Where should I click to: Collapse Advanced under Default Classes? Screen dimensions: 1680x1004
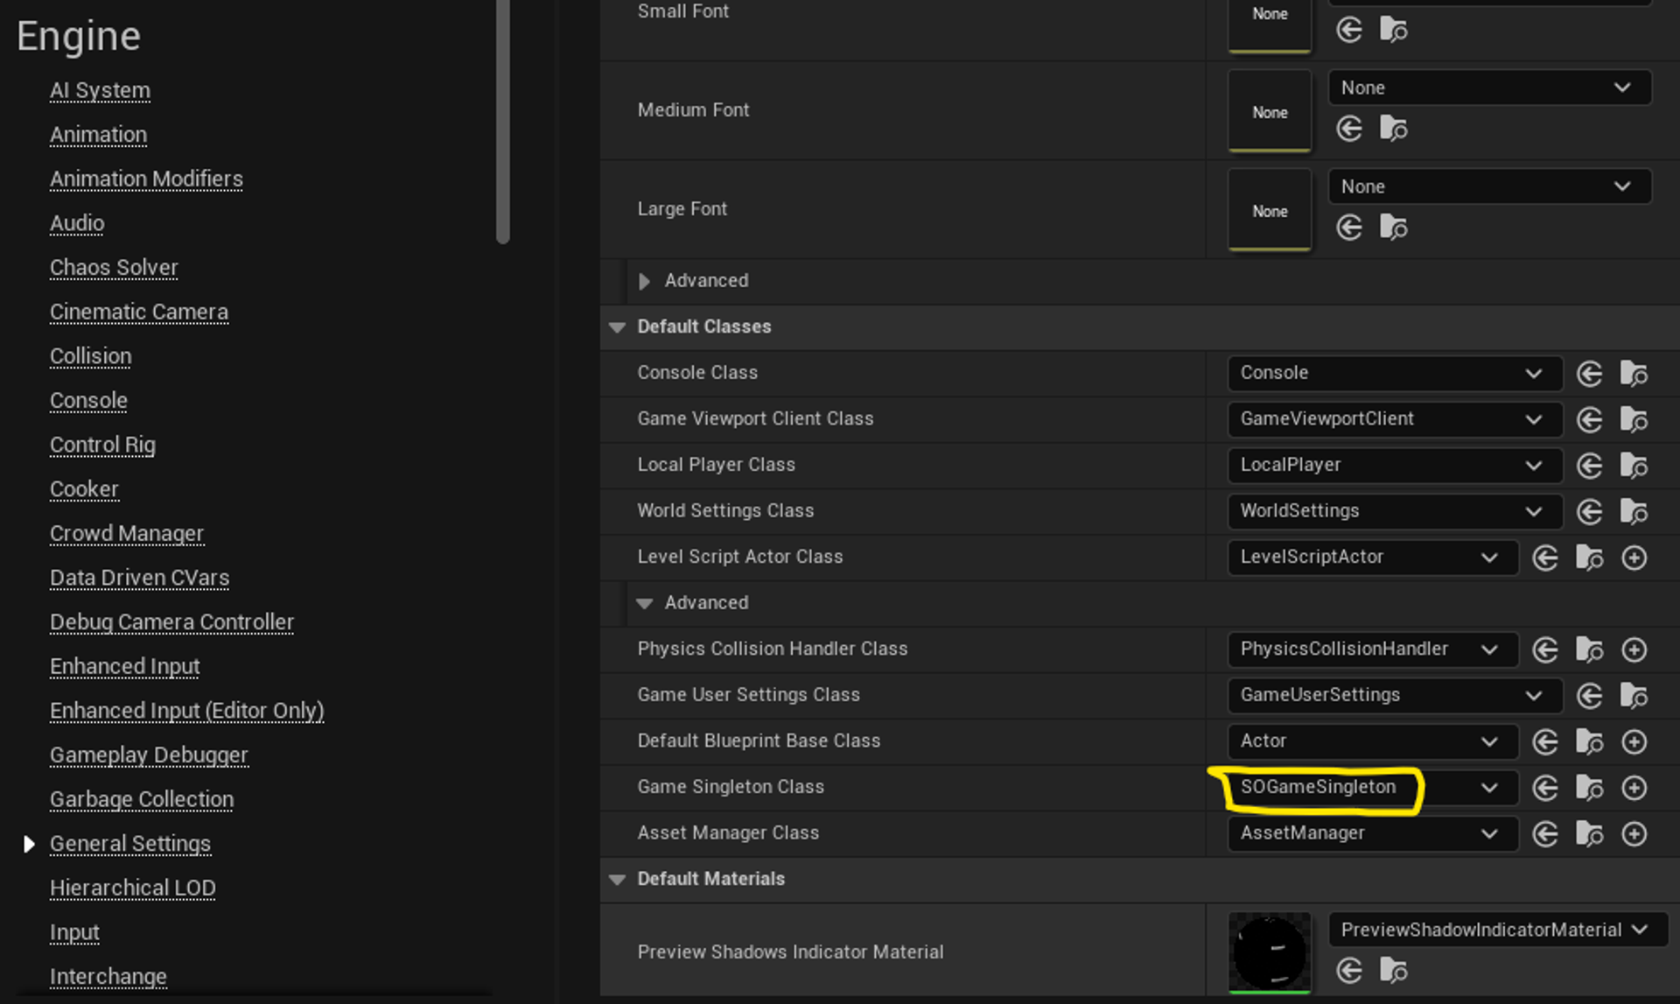tap(645, 603)
